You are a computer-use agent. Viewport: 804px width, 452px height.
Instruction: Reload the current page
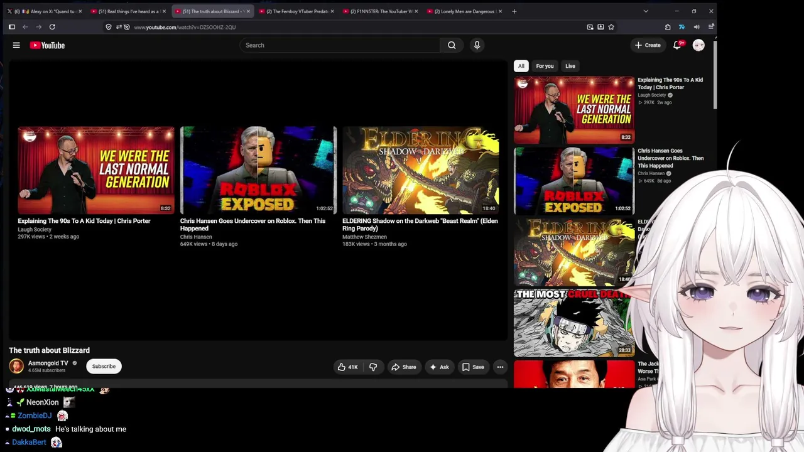[52, 27]
